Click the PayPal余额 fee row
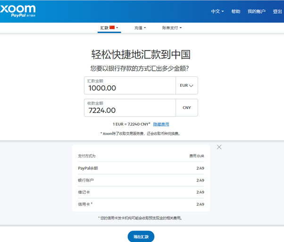 click(x=141, y=168)
